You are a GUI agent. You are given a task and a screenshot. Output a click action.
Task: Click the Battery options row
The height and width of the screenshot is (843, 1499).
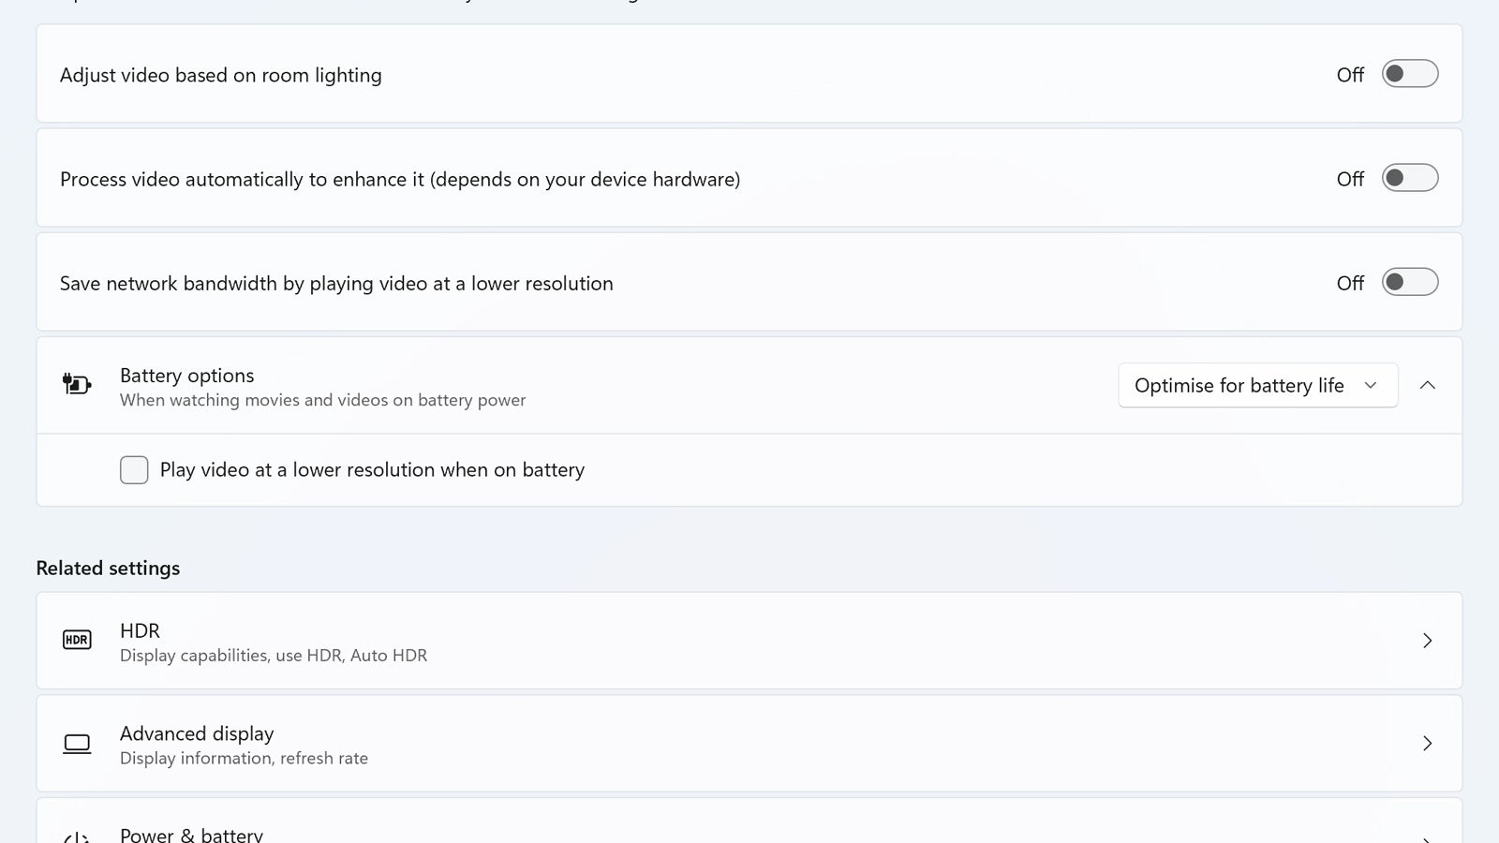(x=656, y=385)
